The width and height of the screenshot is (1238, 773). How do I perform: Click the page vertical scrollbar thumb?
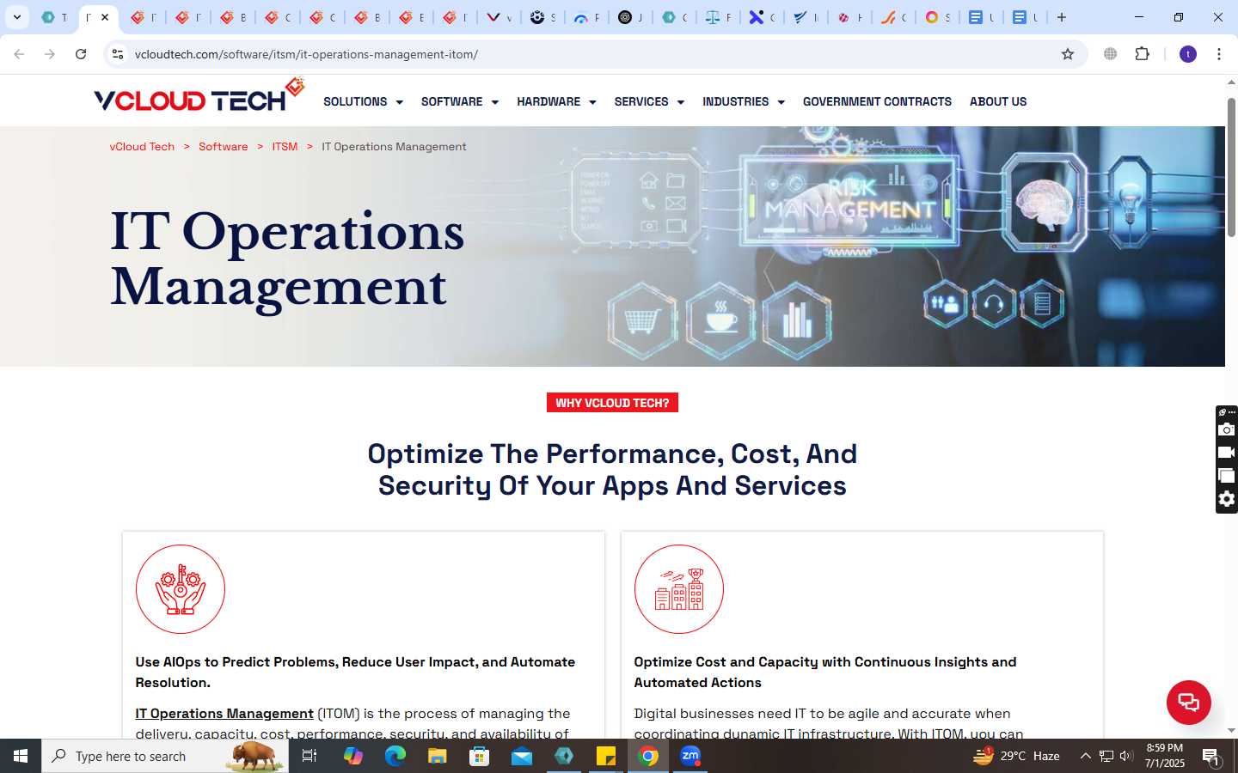1231,167
